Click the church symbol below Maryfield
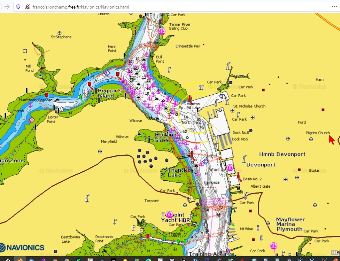The height and width of the screenshot is (261, 340). click(100, 151)
